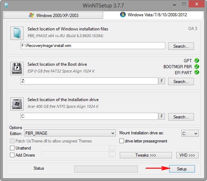Click the WinNTSetup title bar app icon
The image size is (207, 181).
tap(6, 5)
